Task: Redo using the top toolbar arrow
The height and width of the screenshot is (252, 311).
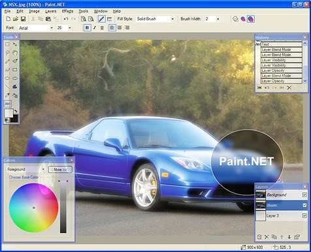Action: point(74,19)
